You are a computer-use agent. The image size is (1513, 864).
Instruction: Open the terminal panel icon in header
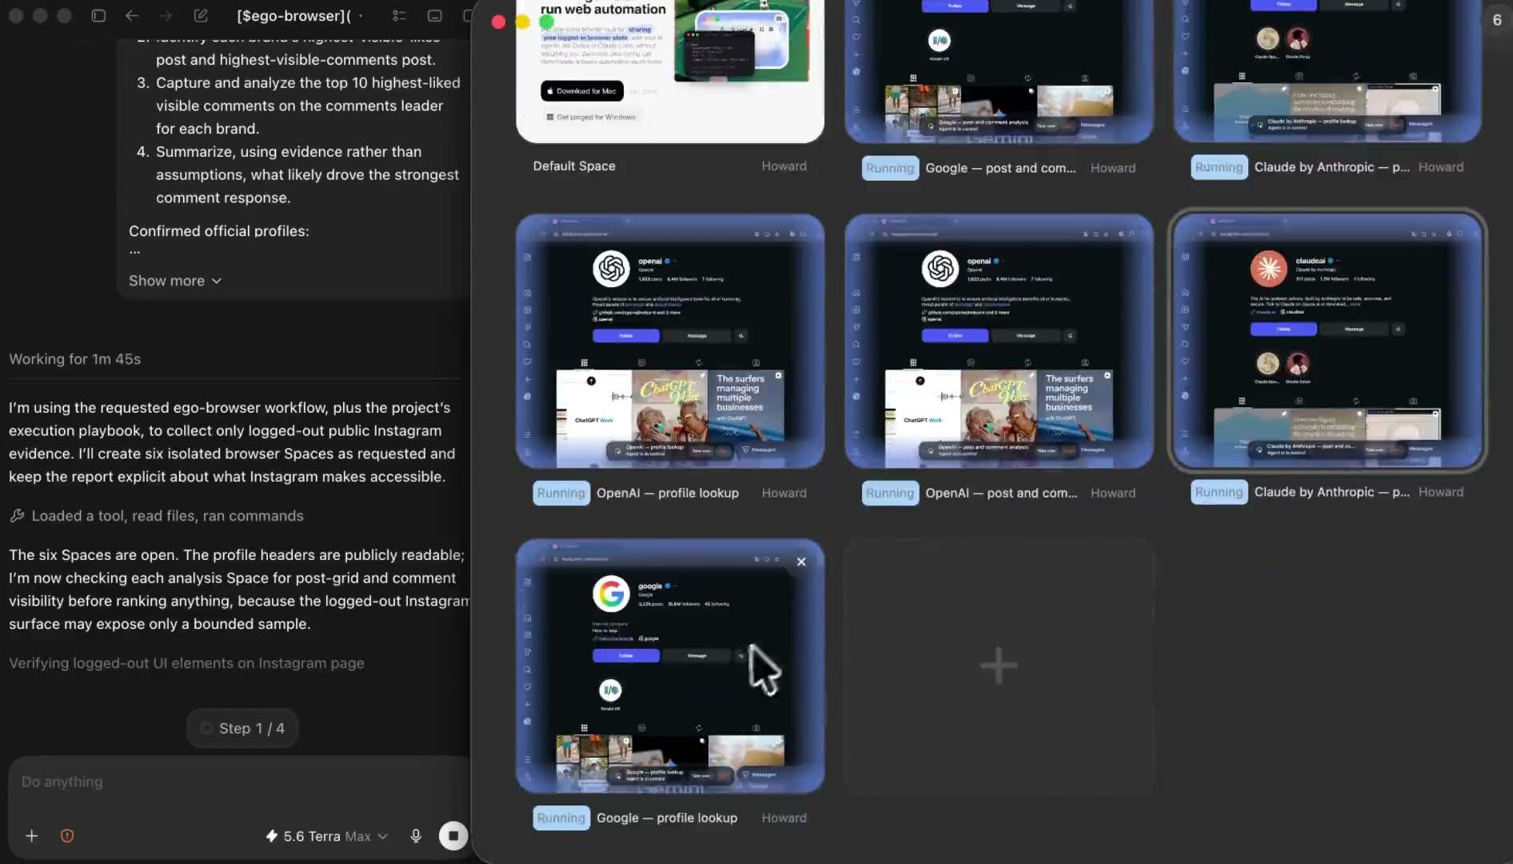coord(434,16)
